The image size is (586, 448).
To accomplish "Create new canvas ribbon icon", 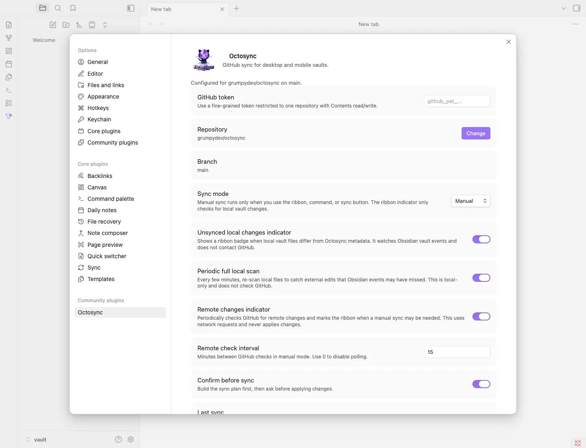I will pos(9,51).
